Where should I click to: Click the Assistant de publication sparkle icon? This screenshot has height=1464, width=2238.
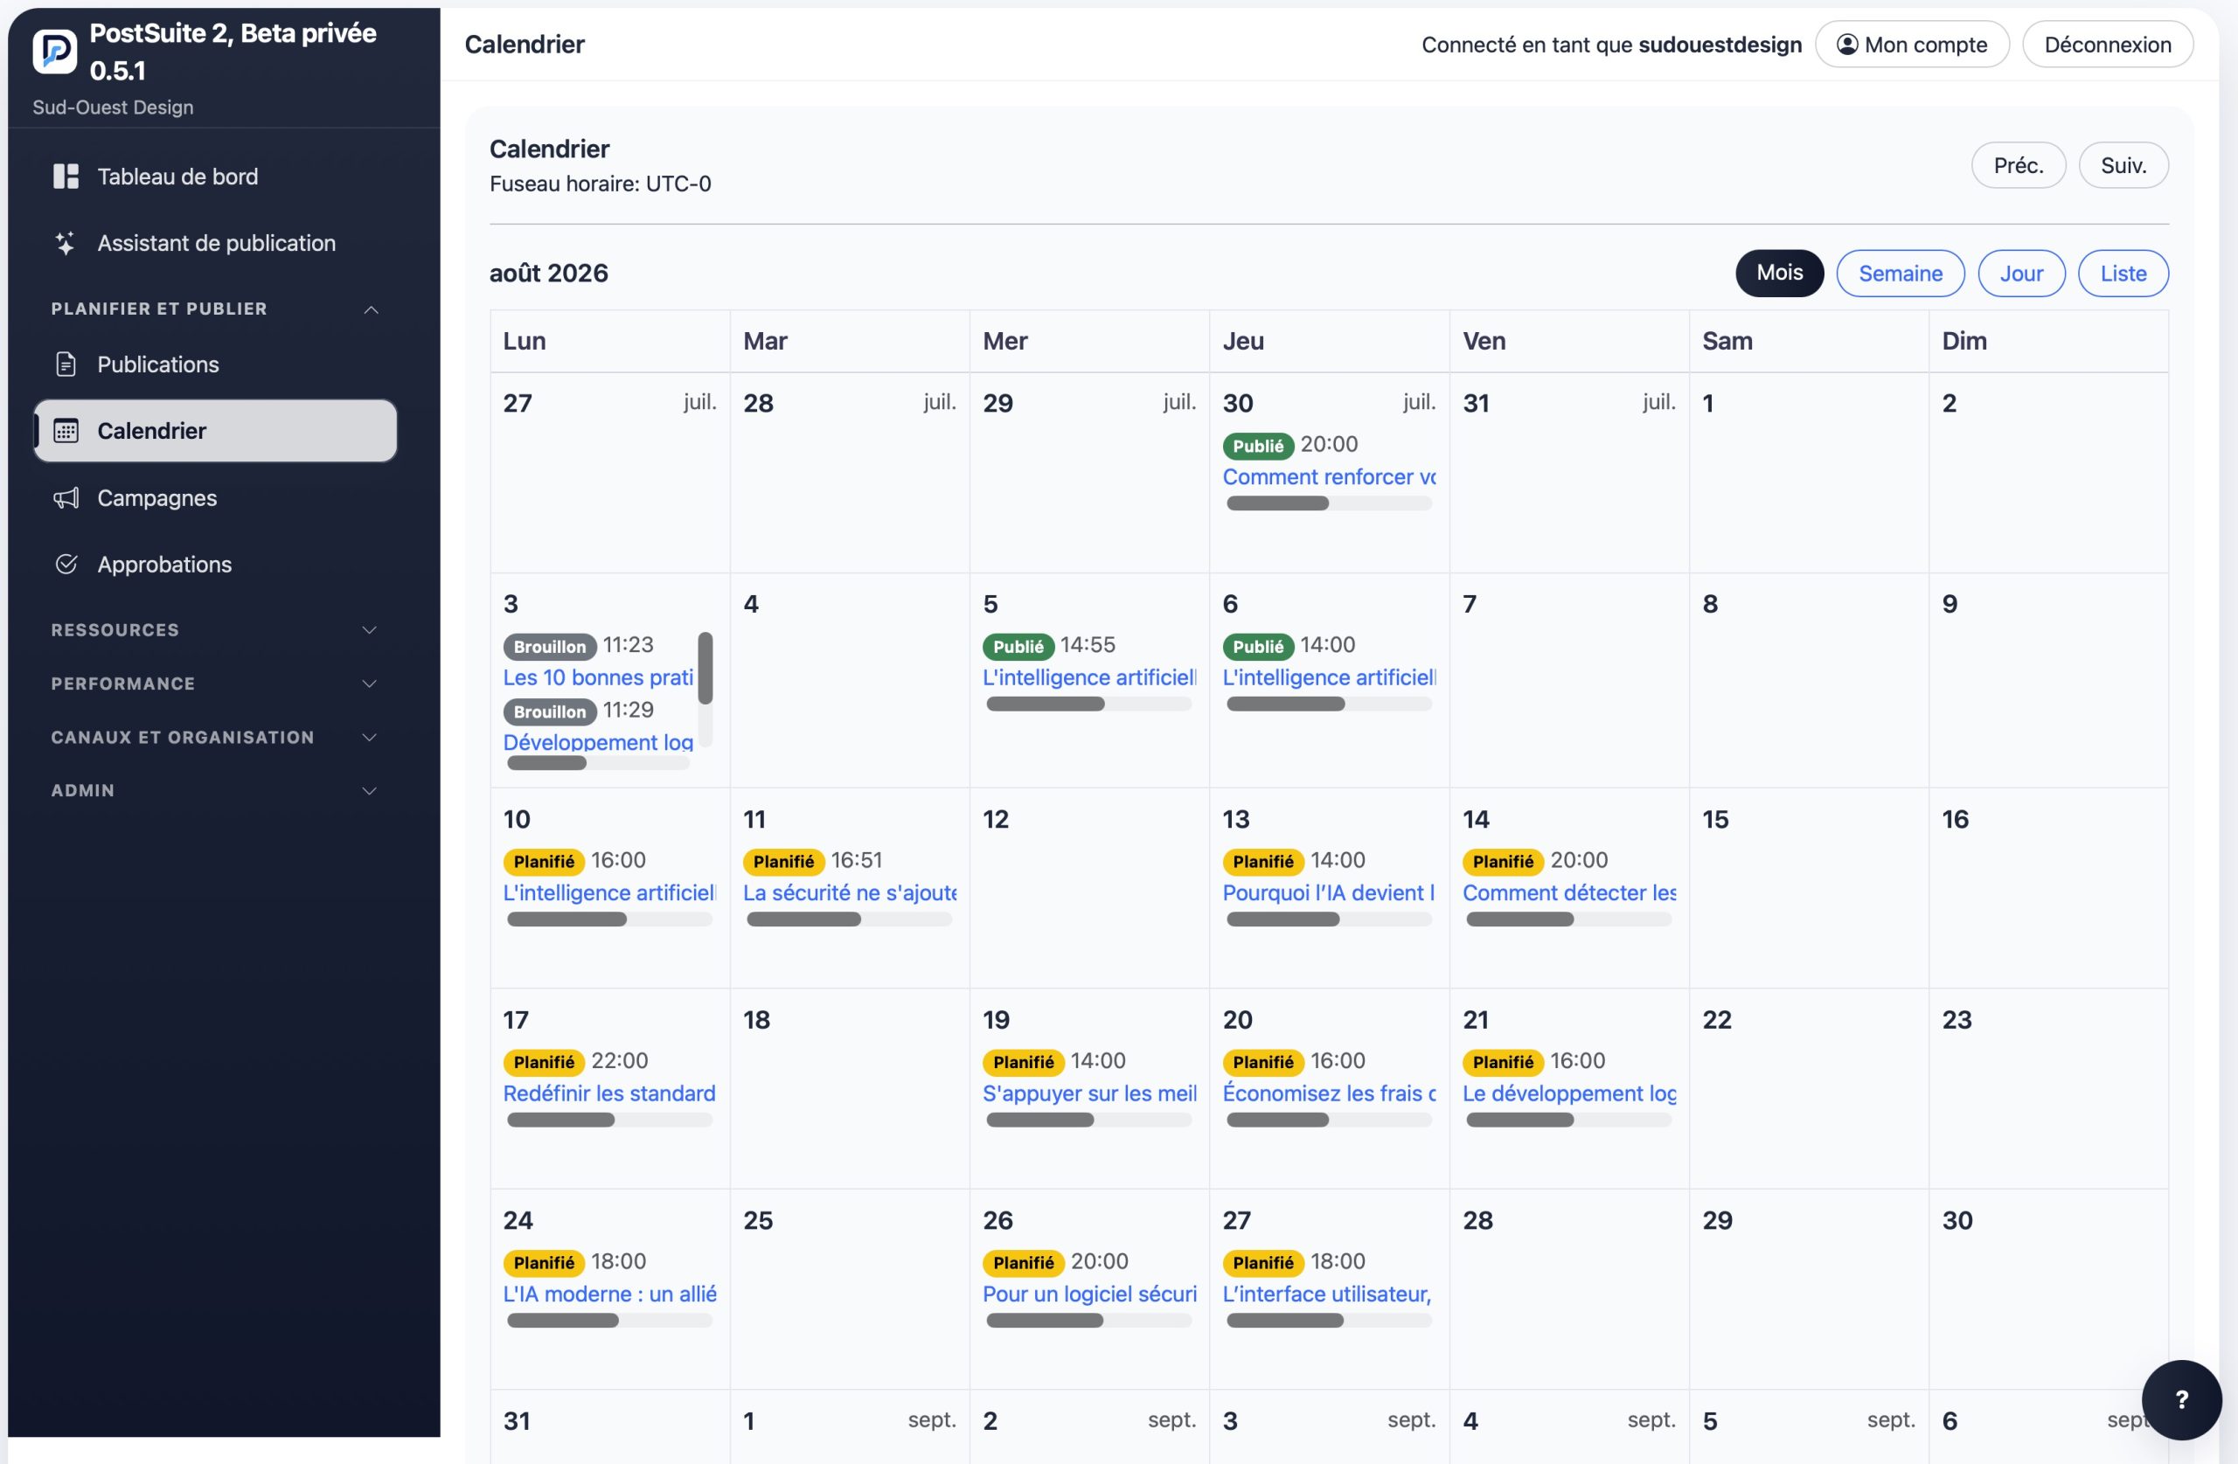pos(66,243)
